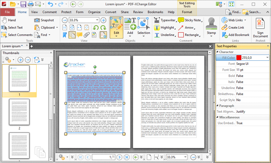Image resolution: width=271 pixels, height=163 pixels.
Task: Expand the Find dropdown in Tools
Action: pyautogui.click(x=50, y=35)
